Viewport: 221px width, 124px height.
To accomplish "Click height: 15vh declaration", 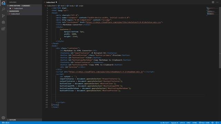I will (x=71, y=37).
